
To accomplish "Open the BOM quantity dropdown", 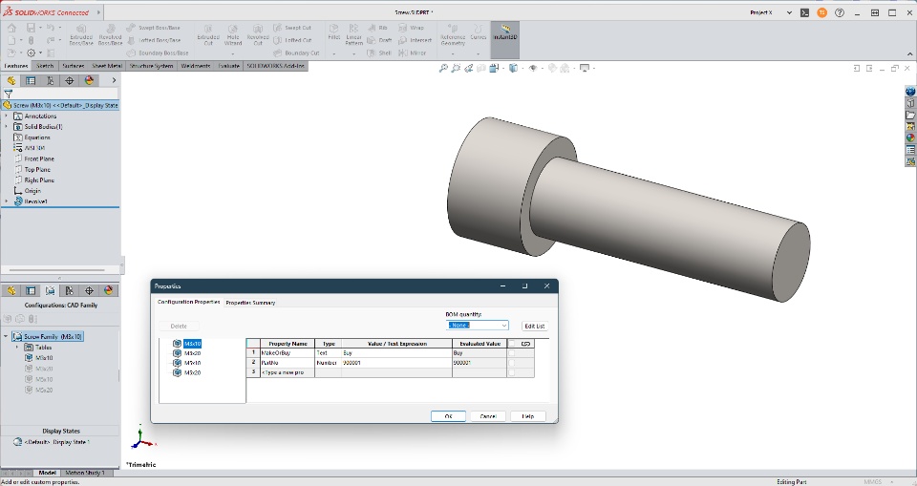I will click(x=478, y=326).
